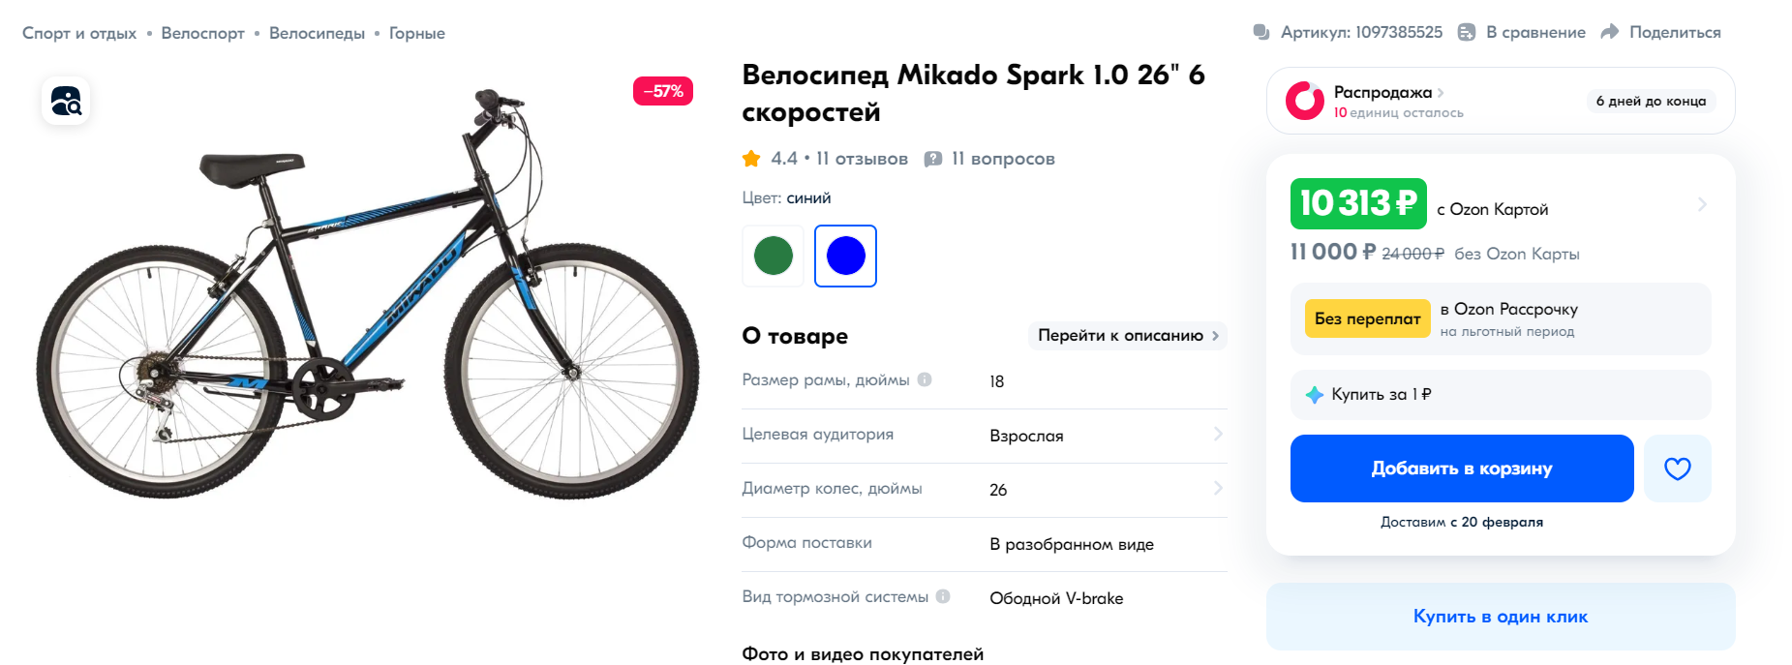
Task: Click the share arrow icon
Action: pyautogui.click(x=1609, y=32)
